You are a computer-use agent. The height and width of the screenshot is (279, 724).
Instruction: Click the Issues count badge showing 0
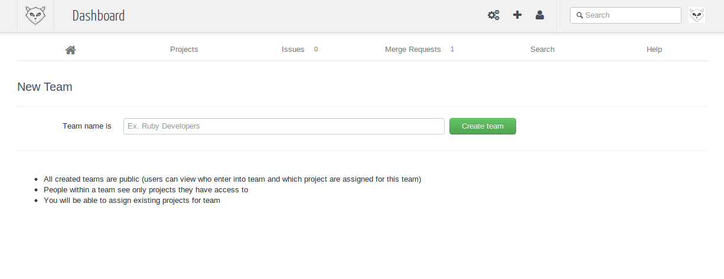pos(316,50)
